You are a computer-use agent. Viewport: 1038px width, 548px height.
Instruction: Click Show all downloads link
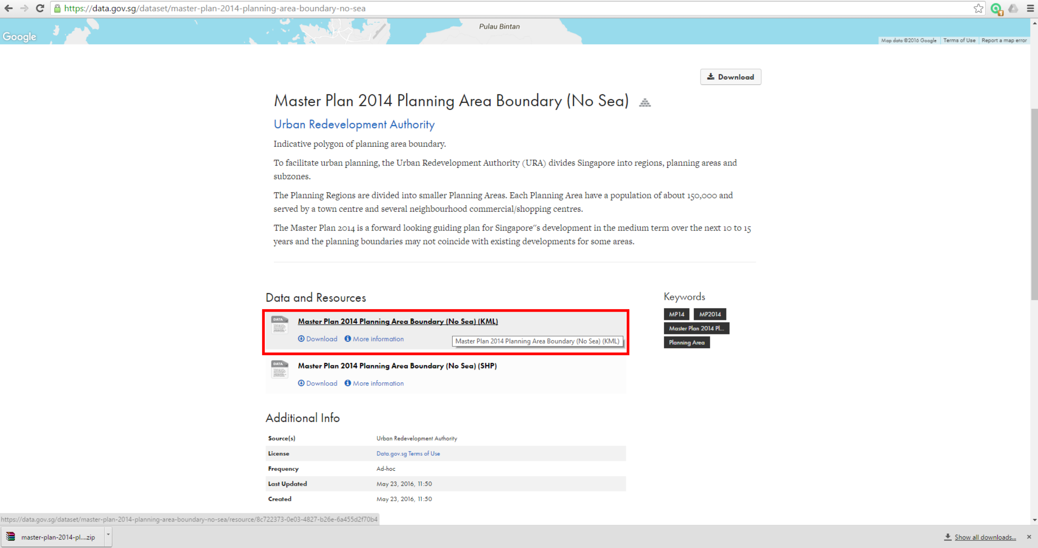click(x=985, y=537)
